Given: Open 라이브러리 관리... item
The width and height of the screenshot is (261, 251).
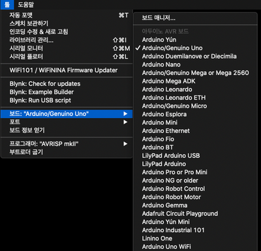Looking at the screenshot, I should [x=67, y=40].
